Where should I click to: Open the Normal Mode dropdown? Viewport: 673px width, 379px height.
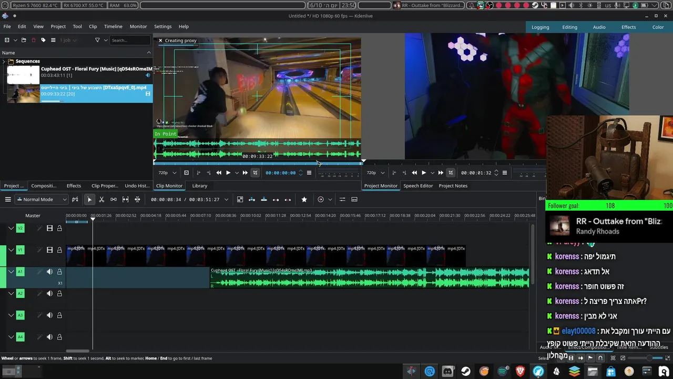tap(42, 200)
